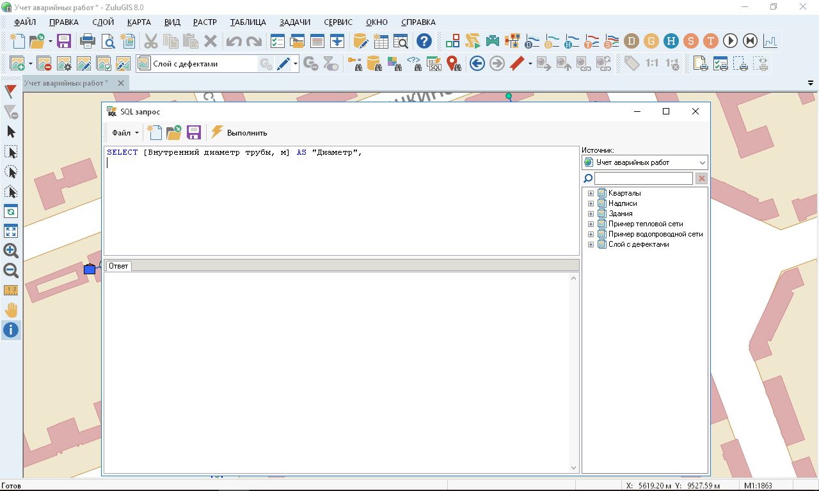
Task: Click the source search input field
Action: [x=643, y=178]
